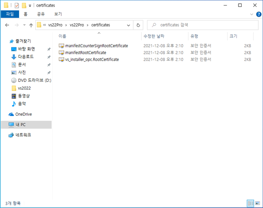Switch to the 홈 ribbon tab
Screen dimensions: 263x208
point(26,14)
